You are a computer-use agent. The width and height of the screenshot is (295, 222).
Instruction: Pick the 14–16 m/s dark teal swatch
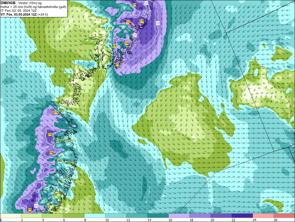tap(158, 216)
